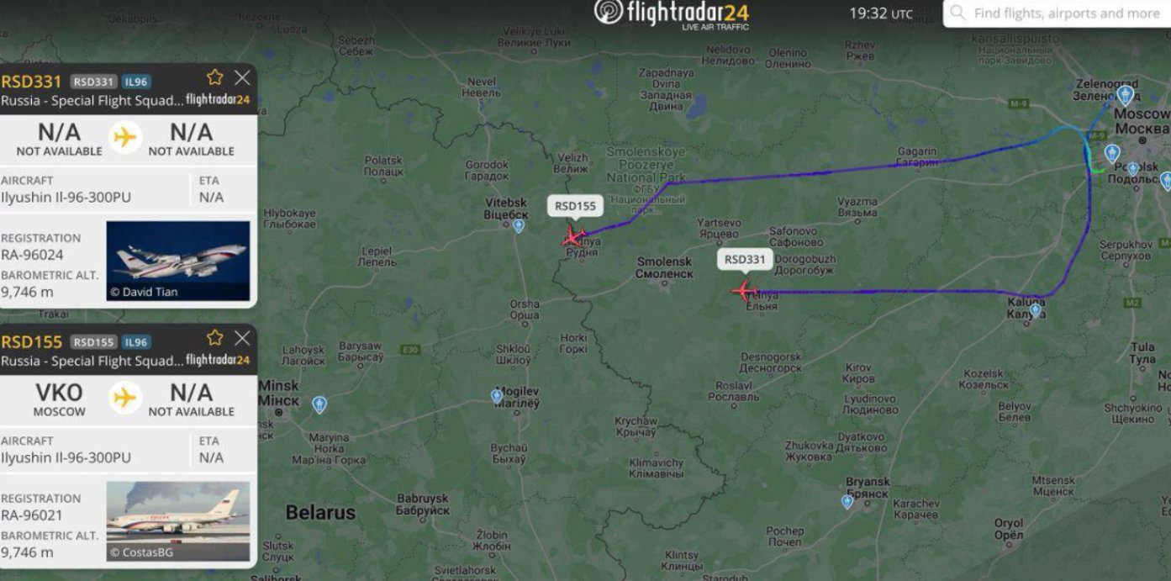
Task: Click the Mogilev airport pin marker
Action: coord(497,396)
